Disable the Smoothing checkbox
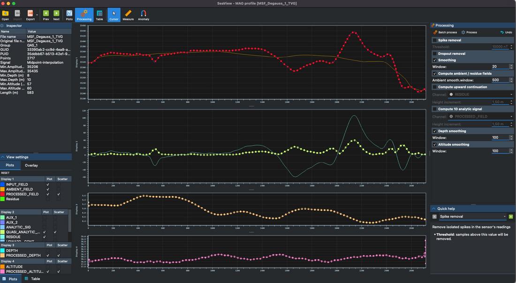516x283 pixels. 434,60
